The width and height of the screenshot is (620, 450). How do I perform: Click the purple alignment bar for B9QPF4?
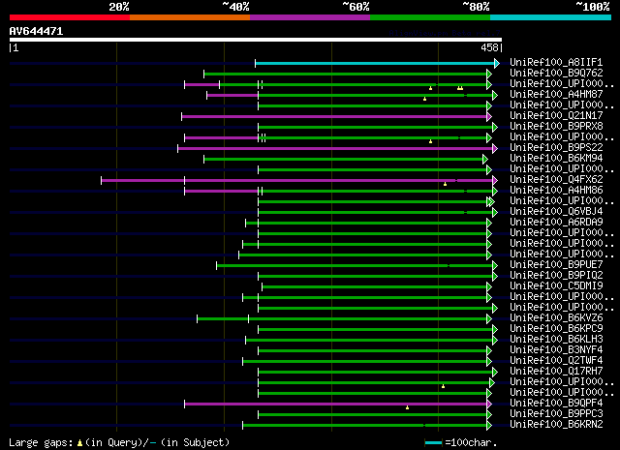336,404
